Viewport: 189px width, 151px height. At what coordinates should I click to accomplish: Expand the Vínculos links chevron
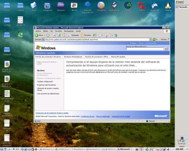(168, 39)
